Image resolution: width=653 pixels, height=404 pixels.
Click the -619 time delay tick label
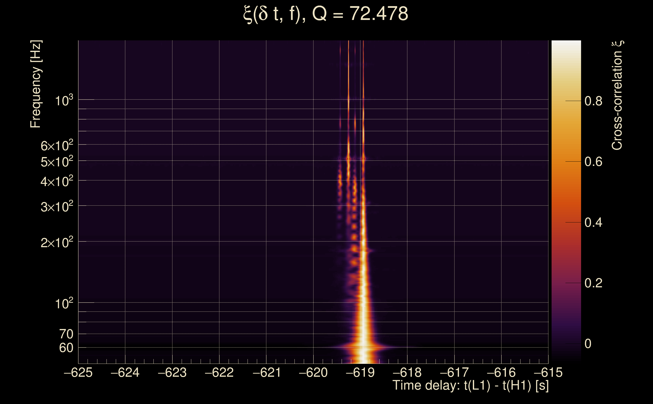tap(360, 372)
